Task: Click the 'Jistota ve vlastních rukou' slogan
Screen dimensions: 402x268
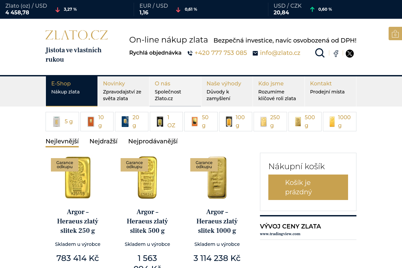Action: tap(74, 55)
